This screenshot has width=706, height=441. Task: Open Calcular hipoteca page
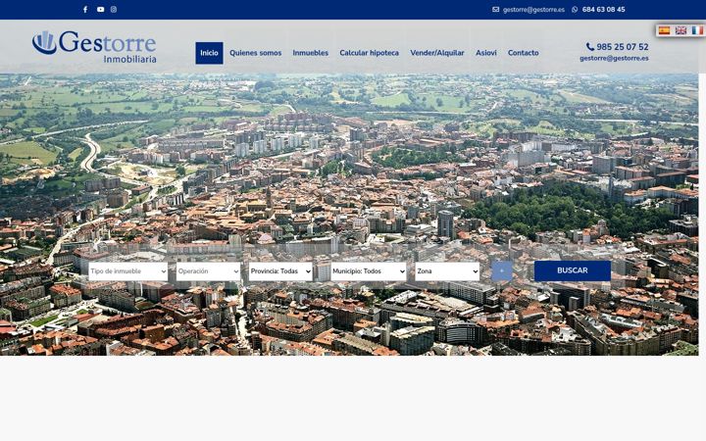(370, 53)
